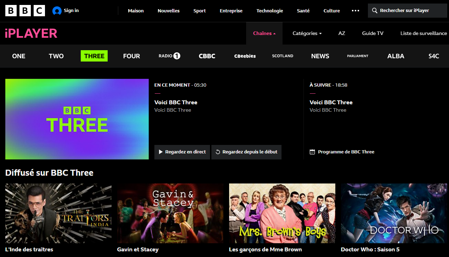The width and height of the screenshot is (449, 257).
Task: Open Gavin & Stacey thumbnail
Action: coord(170,213)
